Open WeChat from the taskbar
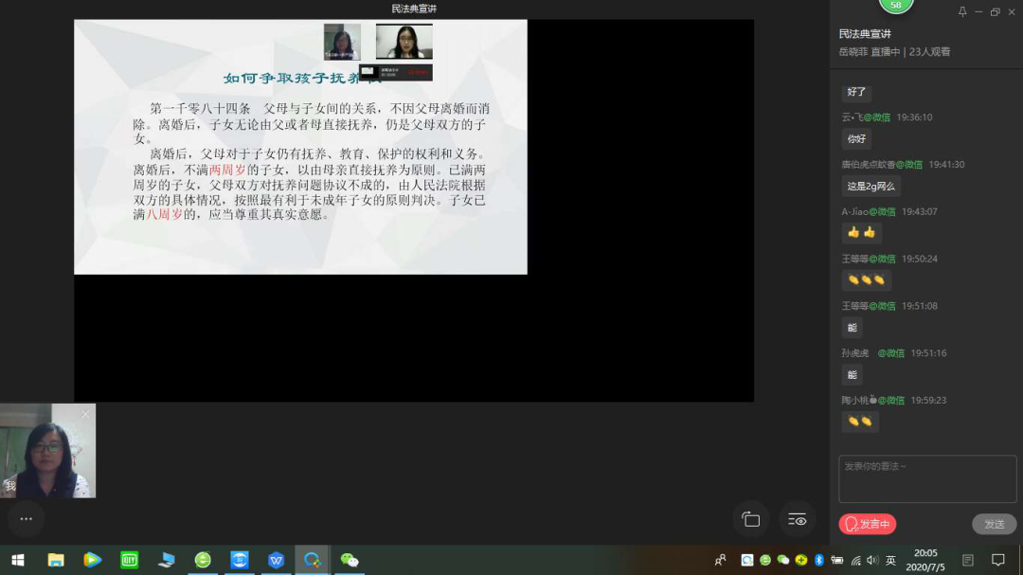 [x=350, y=560]
